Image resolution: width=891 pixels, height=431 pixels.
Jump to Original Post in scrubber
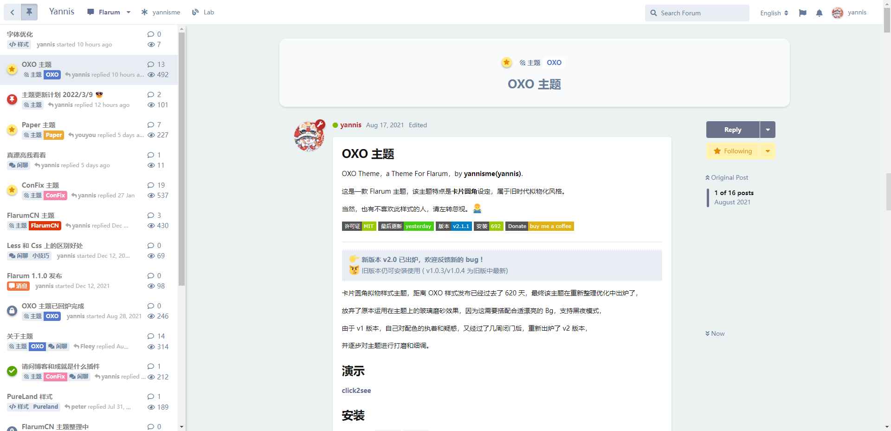(727, 177)
